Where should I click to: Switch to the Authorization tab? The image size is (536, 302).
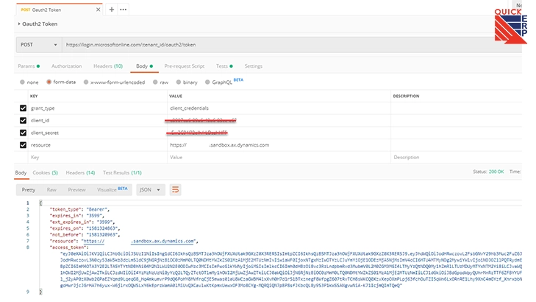[x=67, y=66]
